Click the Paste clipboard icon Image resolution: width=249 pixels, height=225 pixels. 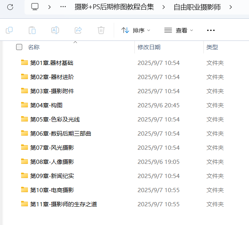(x=32, y=30)
